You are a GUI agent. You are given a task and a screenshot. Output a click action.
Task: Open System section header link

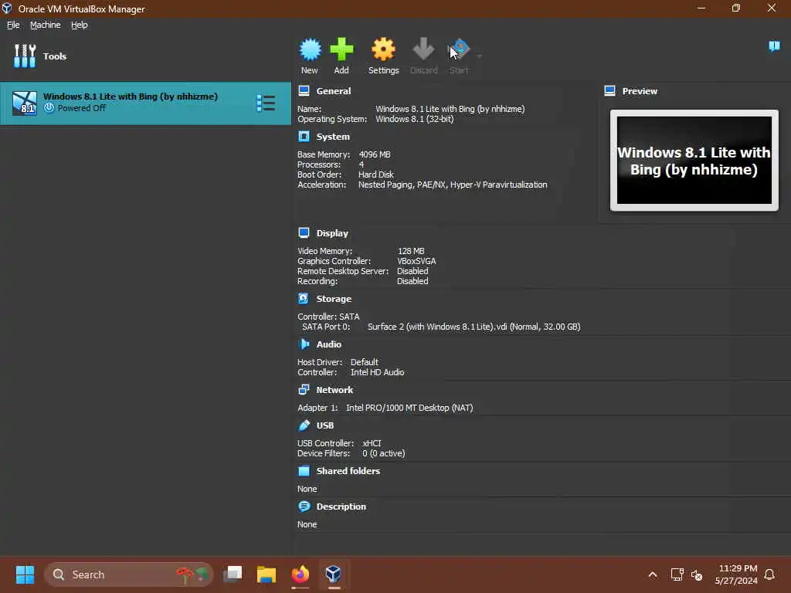333,137
